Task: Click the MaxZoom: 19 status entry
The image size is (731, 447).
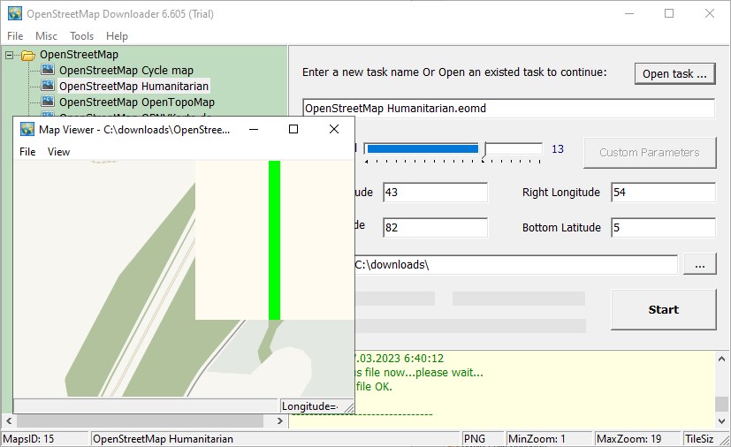Action: click(x=628, y=439)
